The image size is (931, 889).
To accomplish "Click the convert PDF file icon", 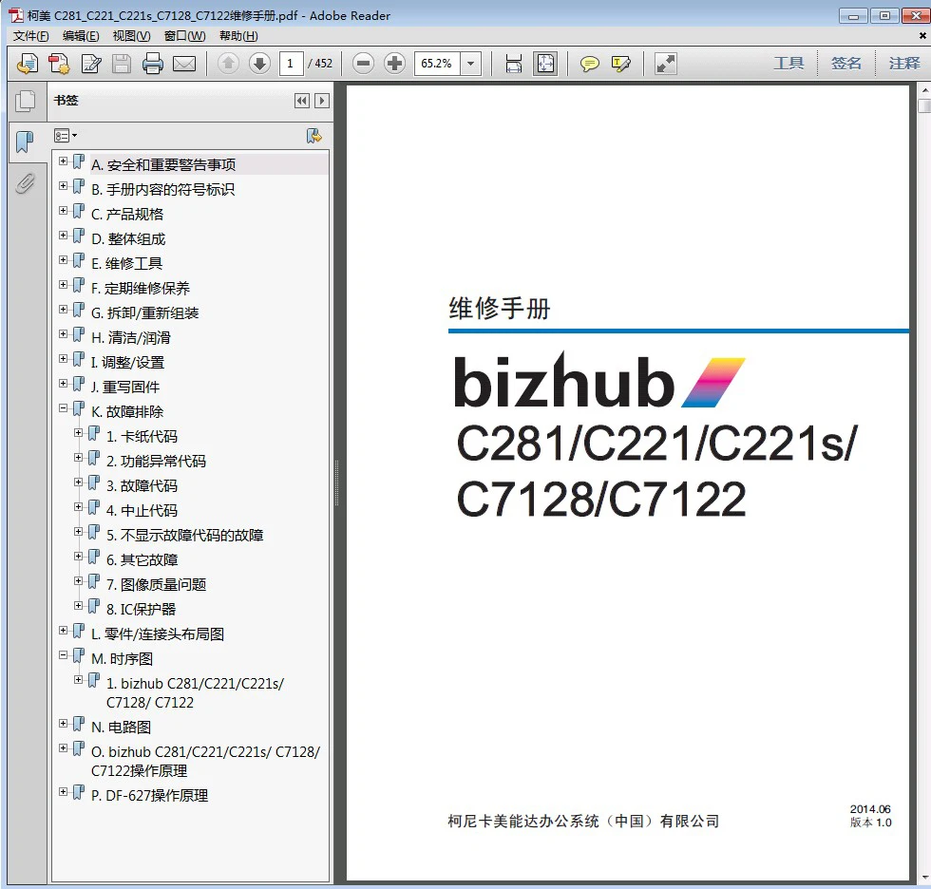I will [59, 63].
